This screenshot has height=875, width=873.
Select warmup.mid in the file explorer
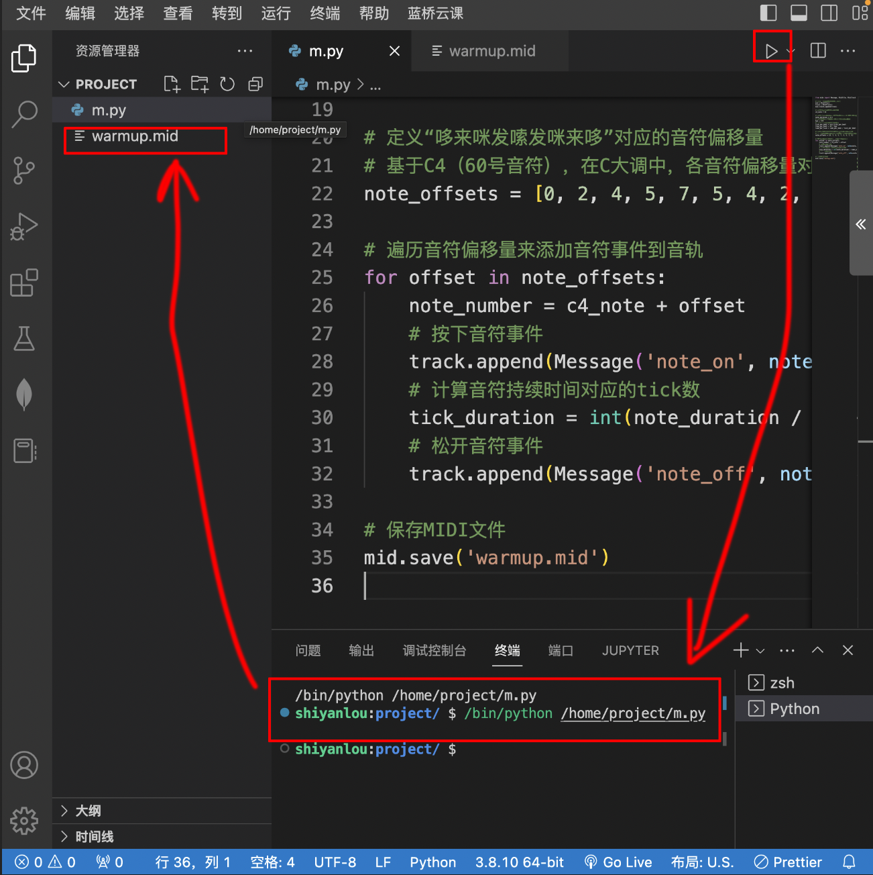click(x=135, y=136)
